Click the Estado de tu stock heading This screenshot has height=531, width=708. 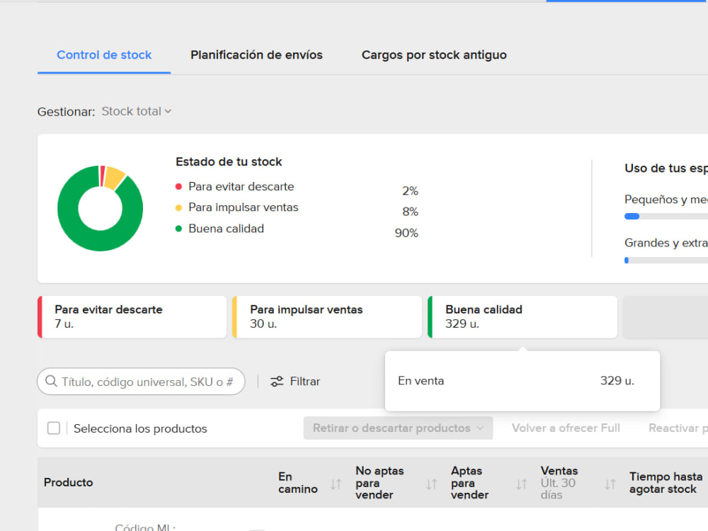229,161
